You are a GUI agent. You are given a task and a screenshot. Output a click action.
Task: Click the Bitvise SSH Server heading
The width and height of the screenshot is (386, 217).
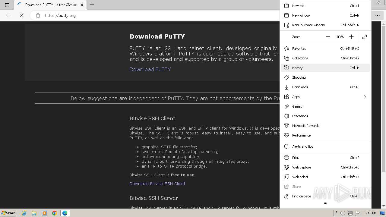tap(154, 198)
